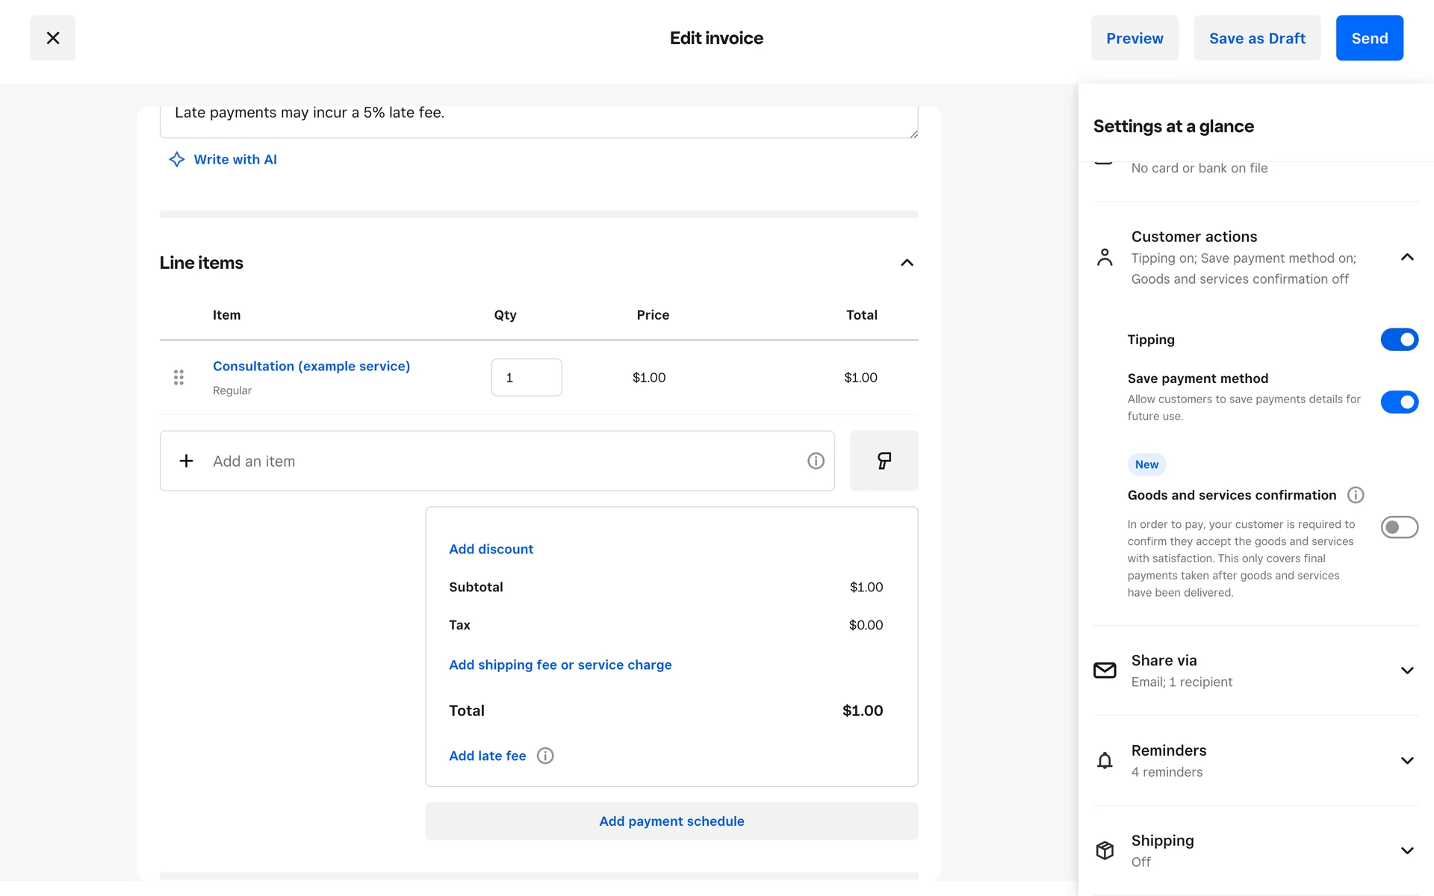Collapse the Customer actions section

(1407, 258)
